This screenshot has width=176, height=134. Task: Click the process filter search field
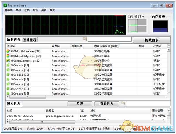point(110,39)
